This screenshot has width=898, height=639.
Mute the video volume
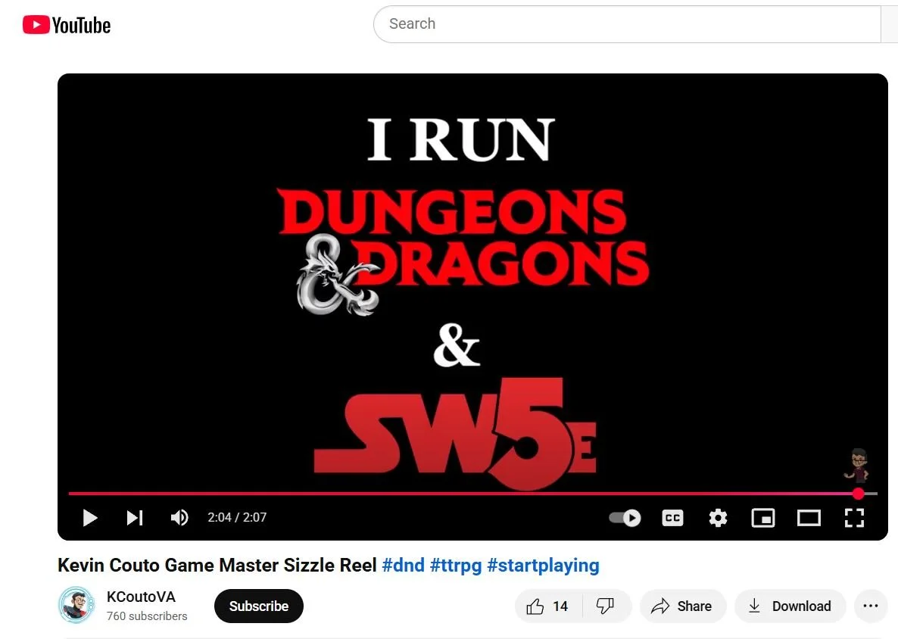click(179, 518)
